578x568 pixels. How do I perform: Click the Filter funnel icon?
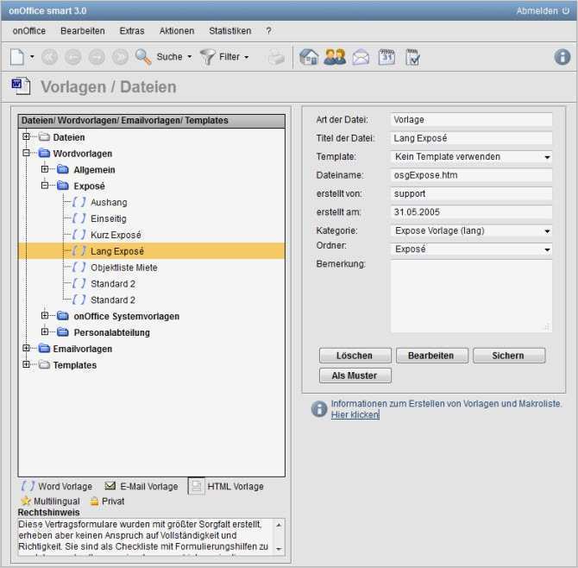click(x=208, y=57)
